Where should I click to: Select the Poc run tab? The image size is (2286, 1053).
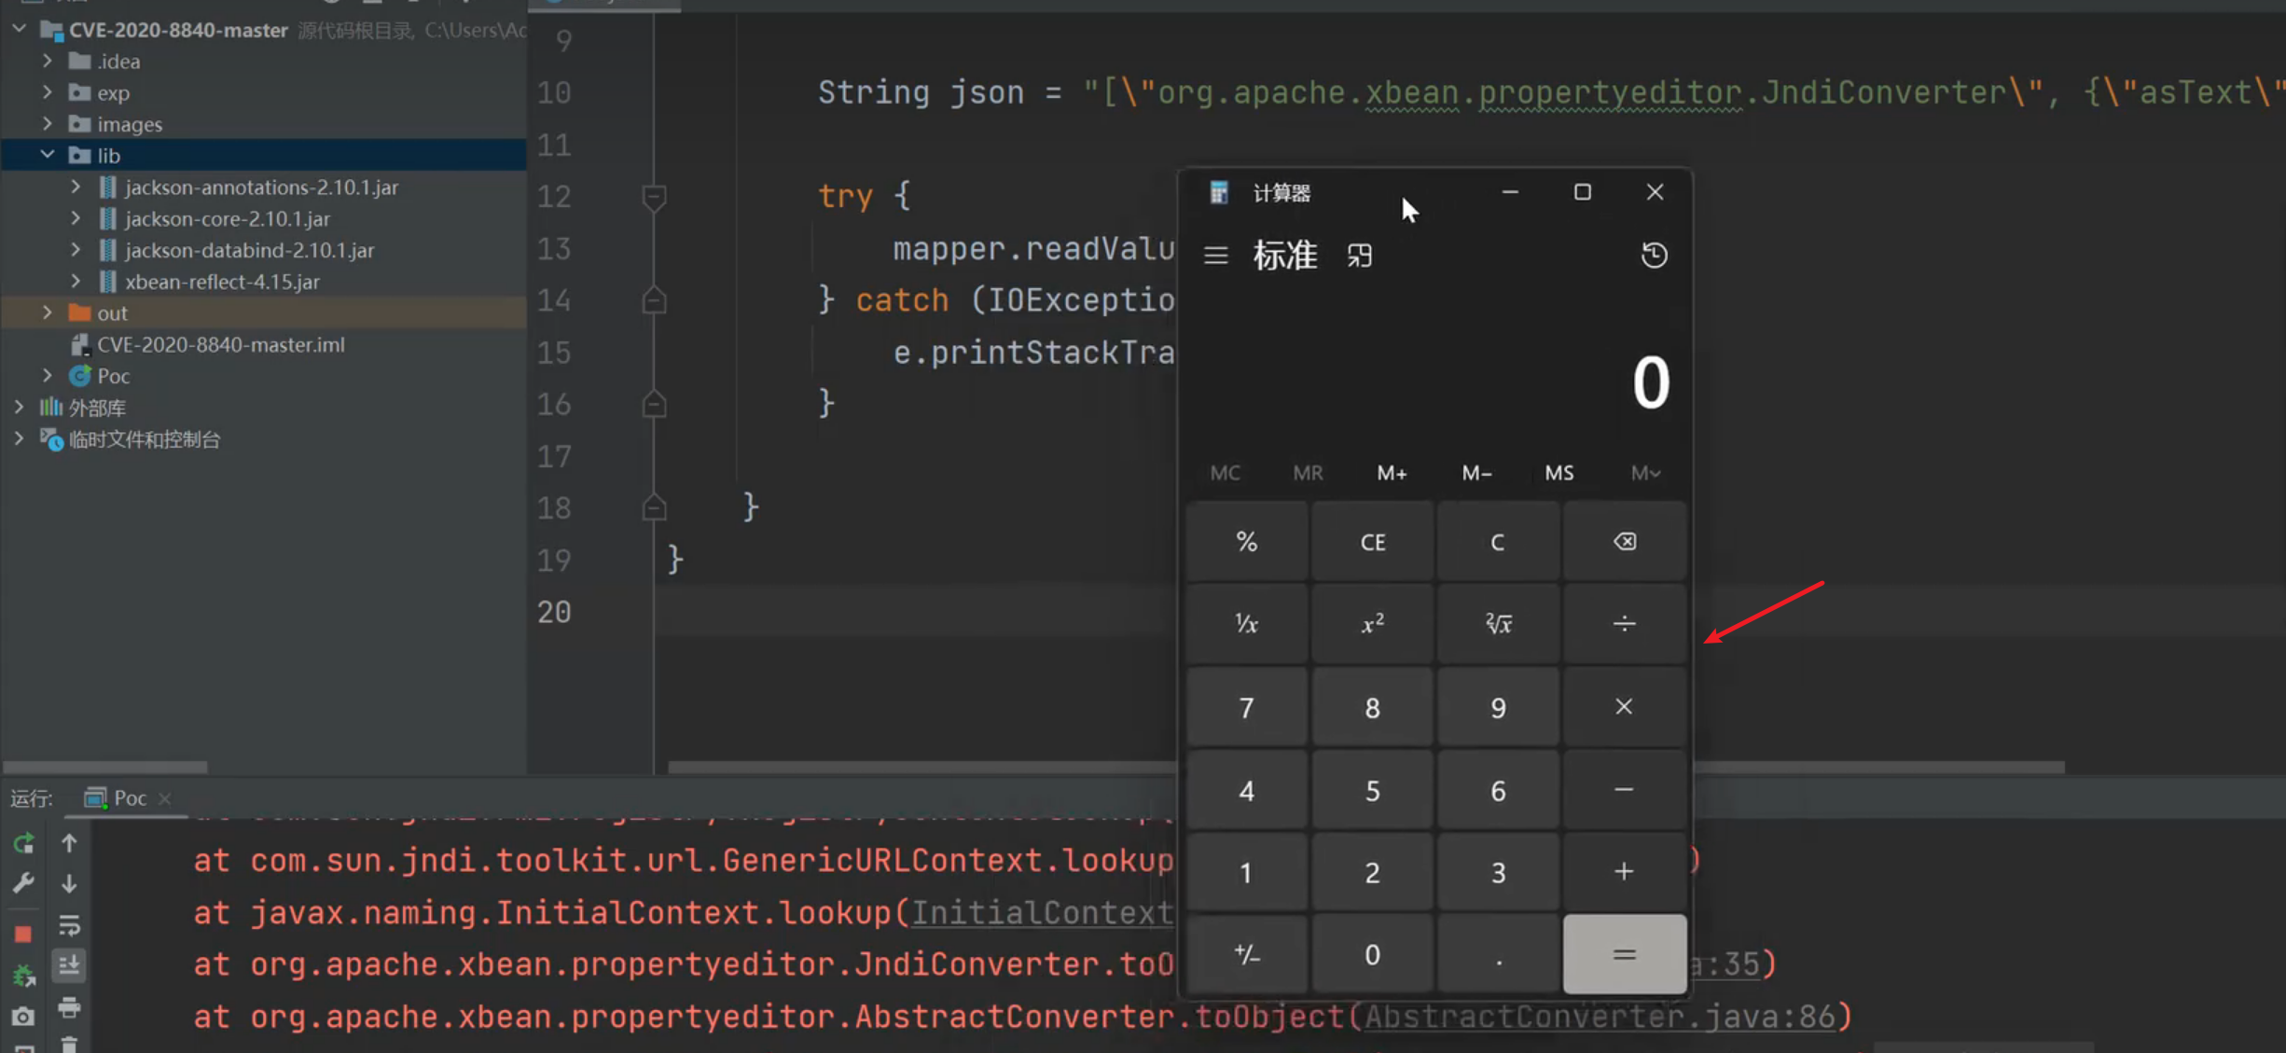point(129,798)
